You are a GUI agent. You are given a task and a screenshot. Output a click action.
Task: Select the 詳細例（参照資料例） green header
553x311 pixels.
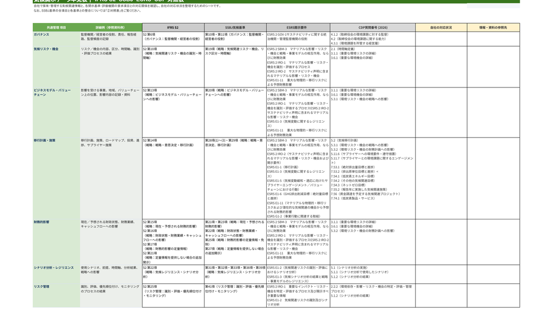click(111, 28)
